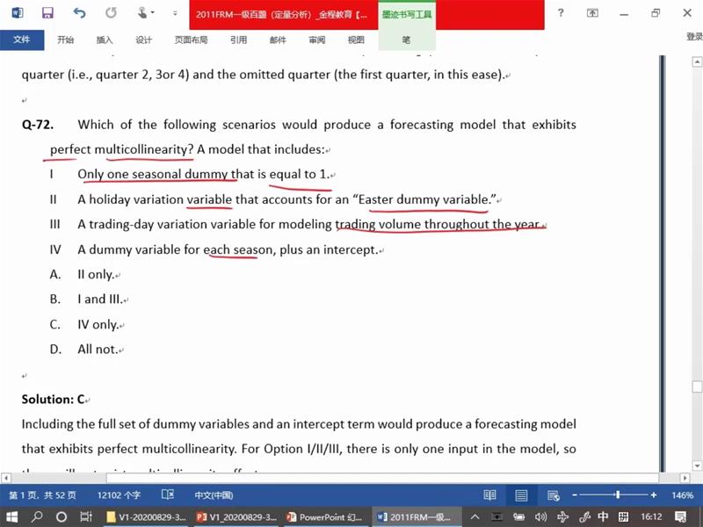
Task: Click the pen workspace tray icon
Action: tap(584, 517)
